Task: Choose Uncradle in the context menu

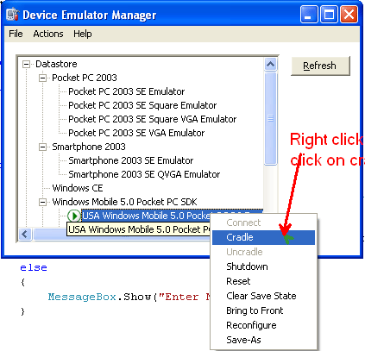Action: pos(263,252)
